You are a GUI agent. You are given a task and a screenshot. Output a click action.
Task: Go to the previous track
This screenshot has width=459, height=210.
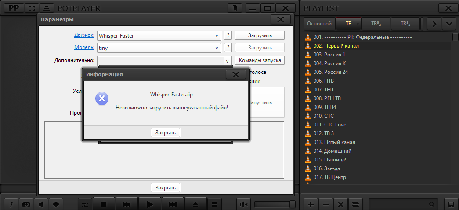(x=126, y=204)
